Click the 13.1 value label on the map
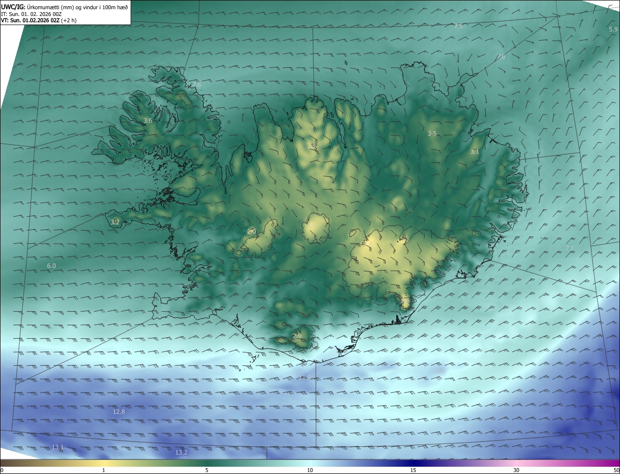 pyautogui.click(x=58, y=447)
